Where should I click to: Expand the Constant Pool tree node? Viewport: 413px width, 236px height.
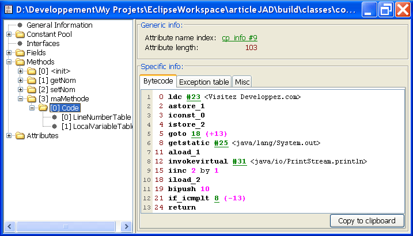[x=9, y=35]
